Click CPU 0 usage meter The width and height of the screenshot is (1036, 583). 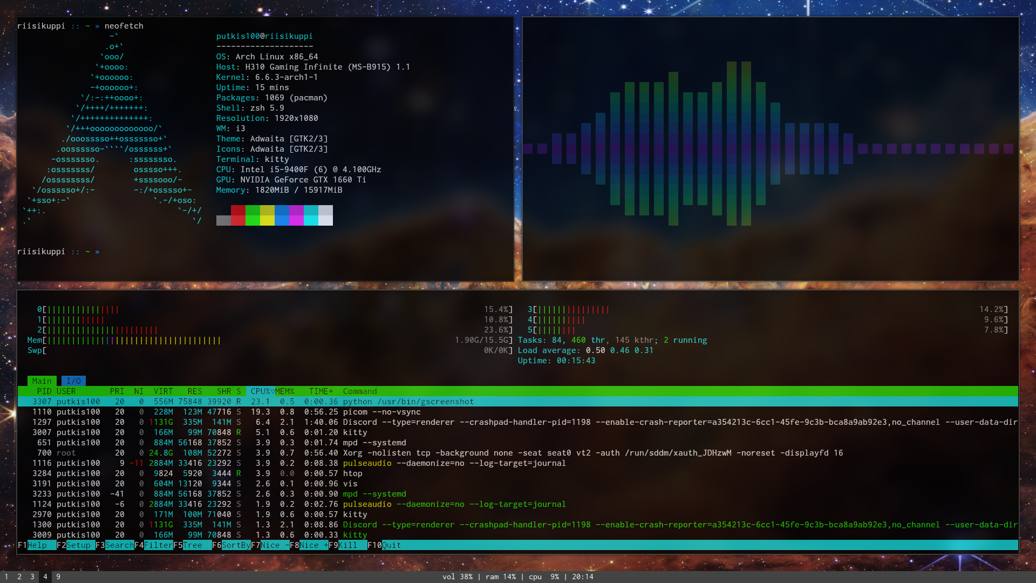275,310
